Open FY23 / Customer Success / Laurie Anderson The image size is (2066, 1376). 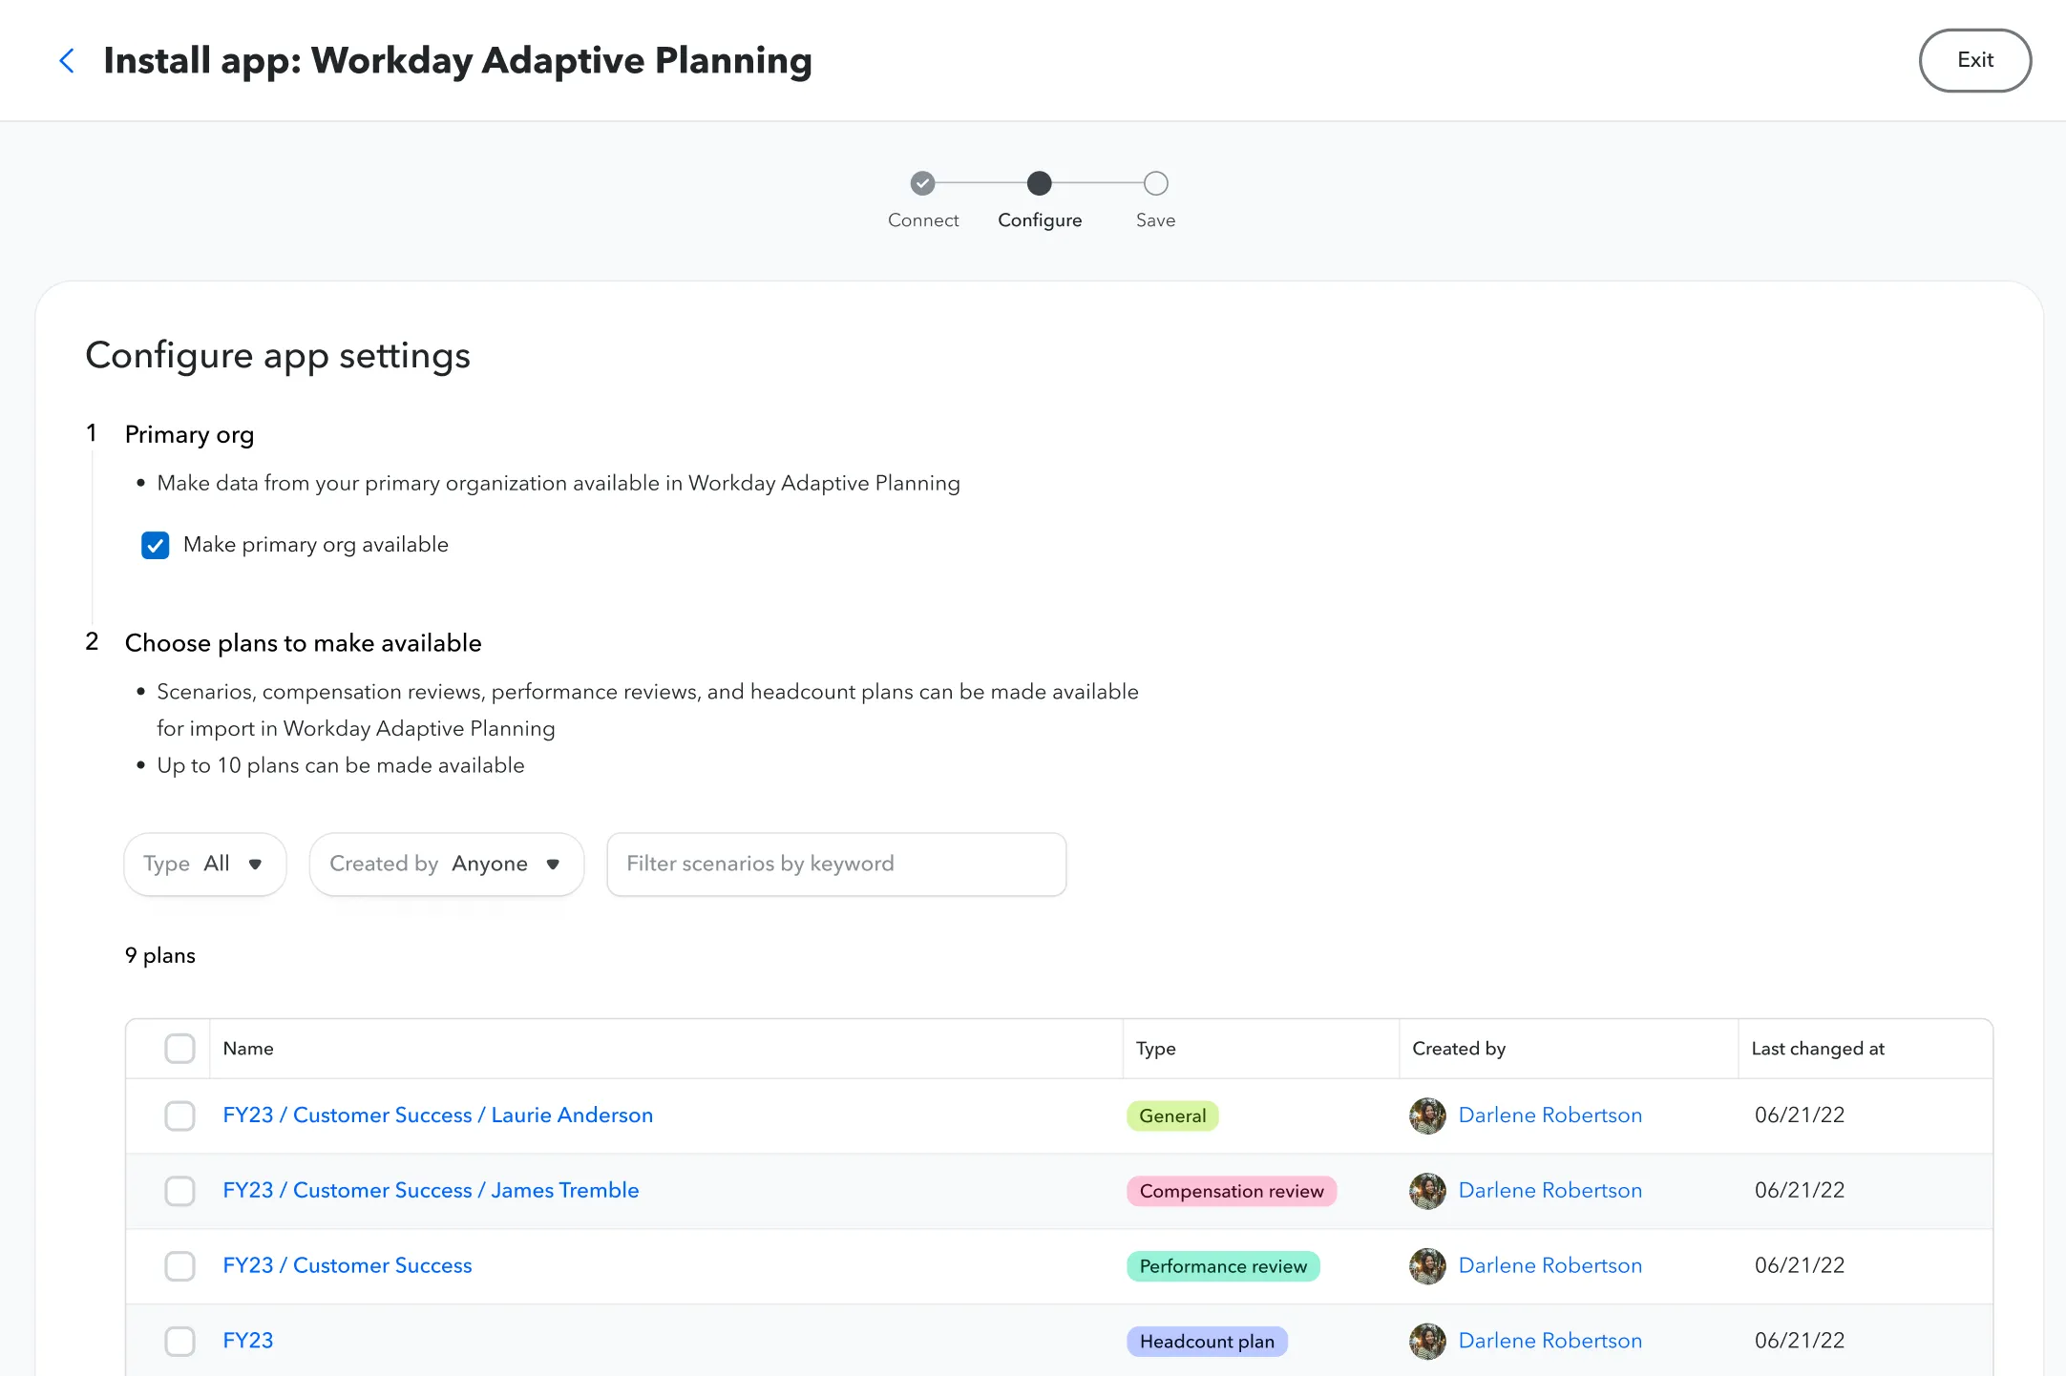pos(437,1115)
